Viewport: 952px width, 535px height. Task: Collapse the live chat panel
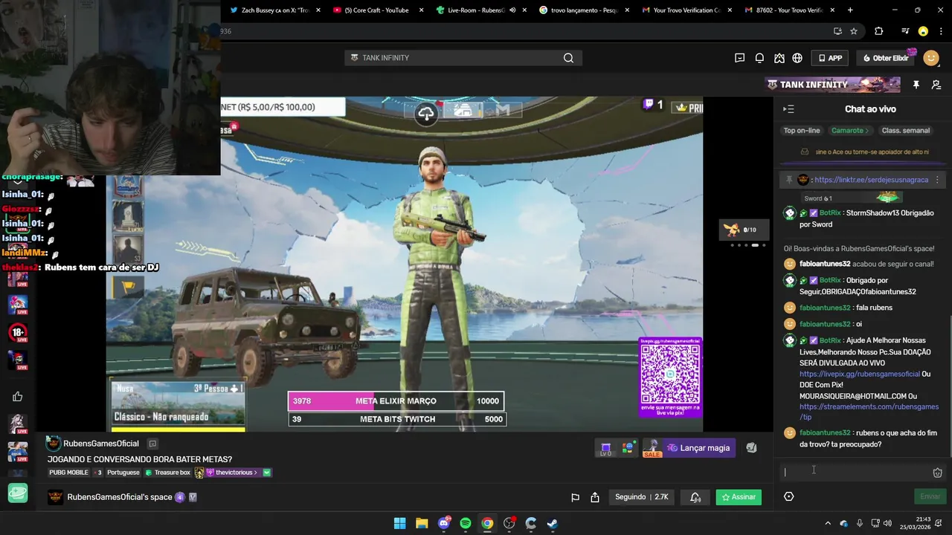[788, 109]
